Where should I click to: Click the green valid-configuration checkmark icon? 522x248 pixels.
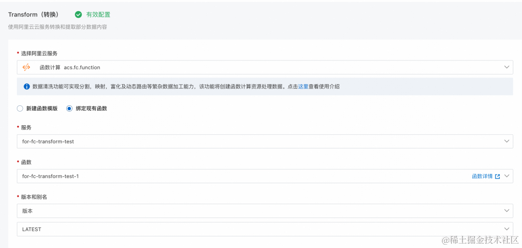78,15
